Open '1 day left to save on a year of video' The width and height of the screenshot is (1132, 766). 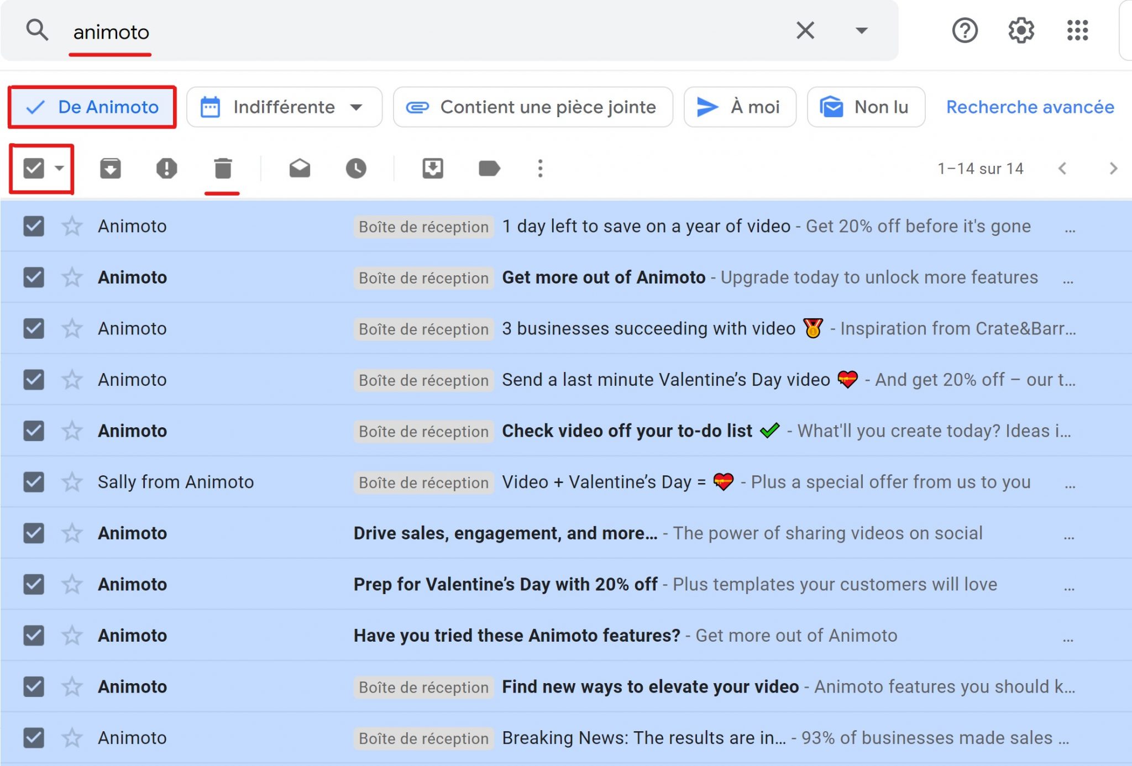point(646,226)
